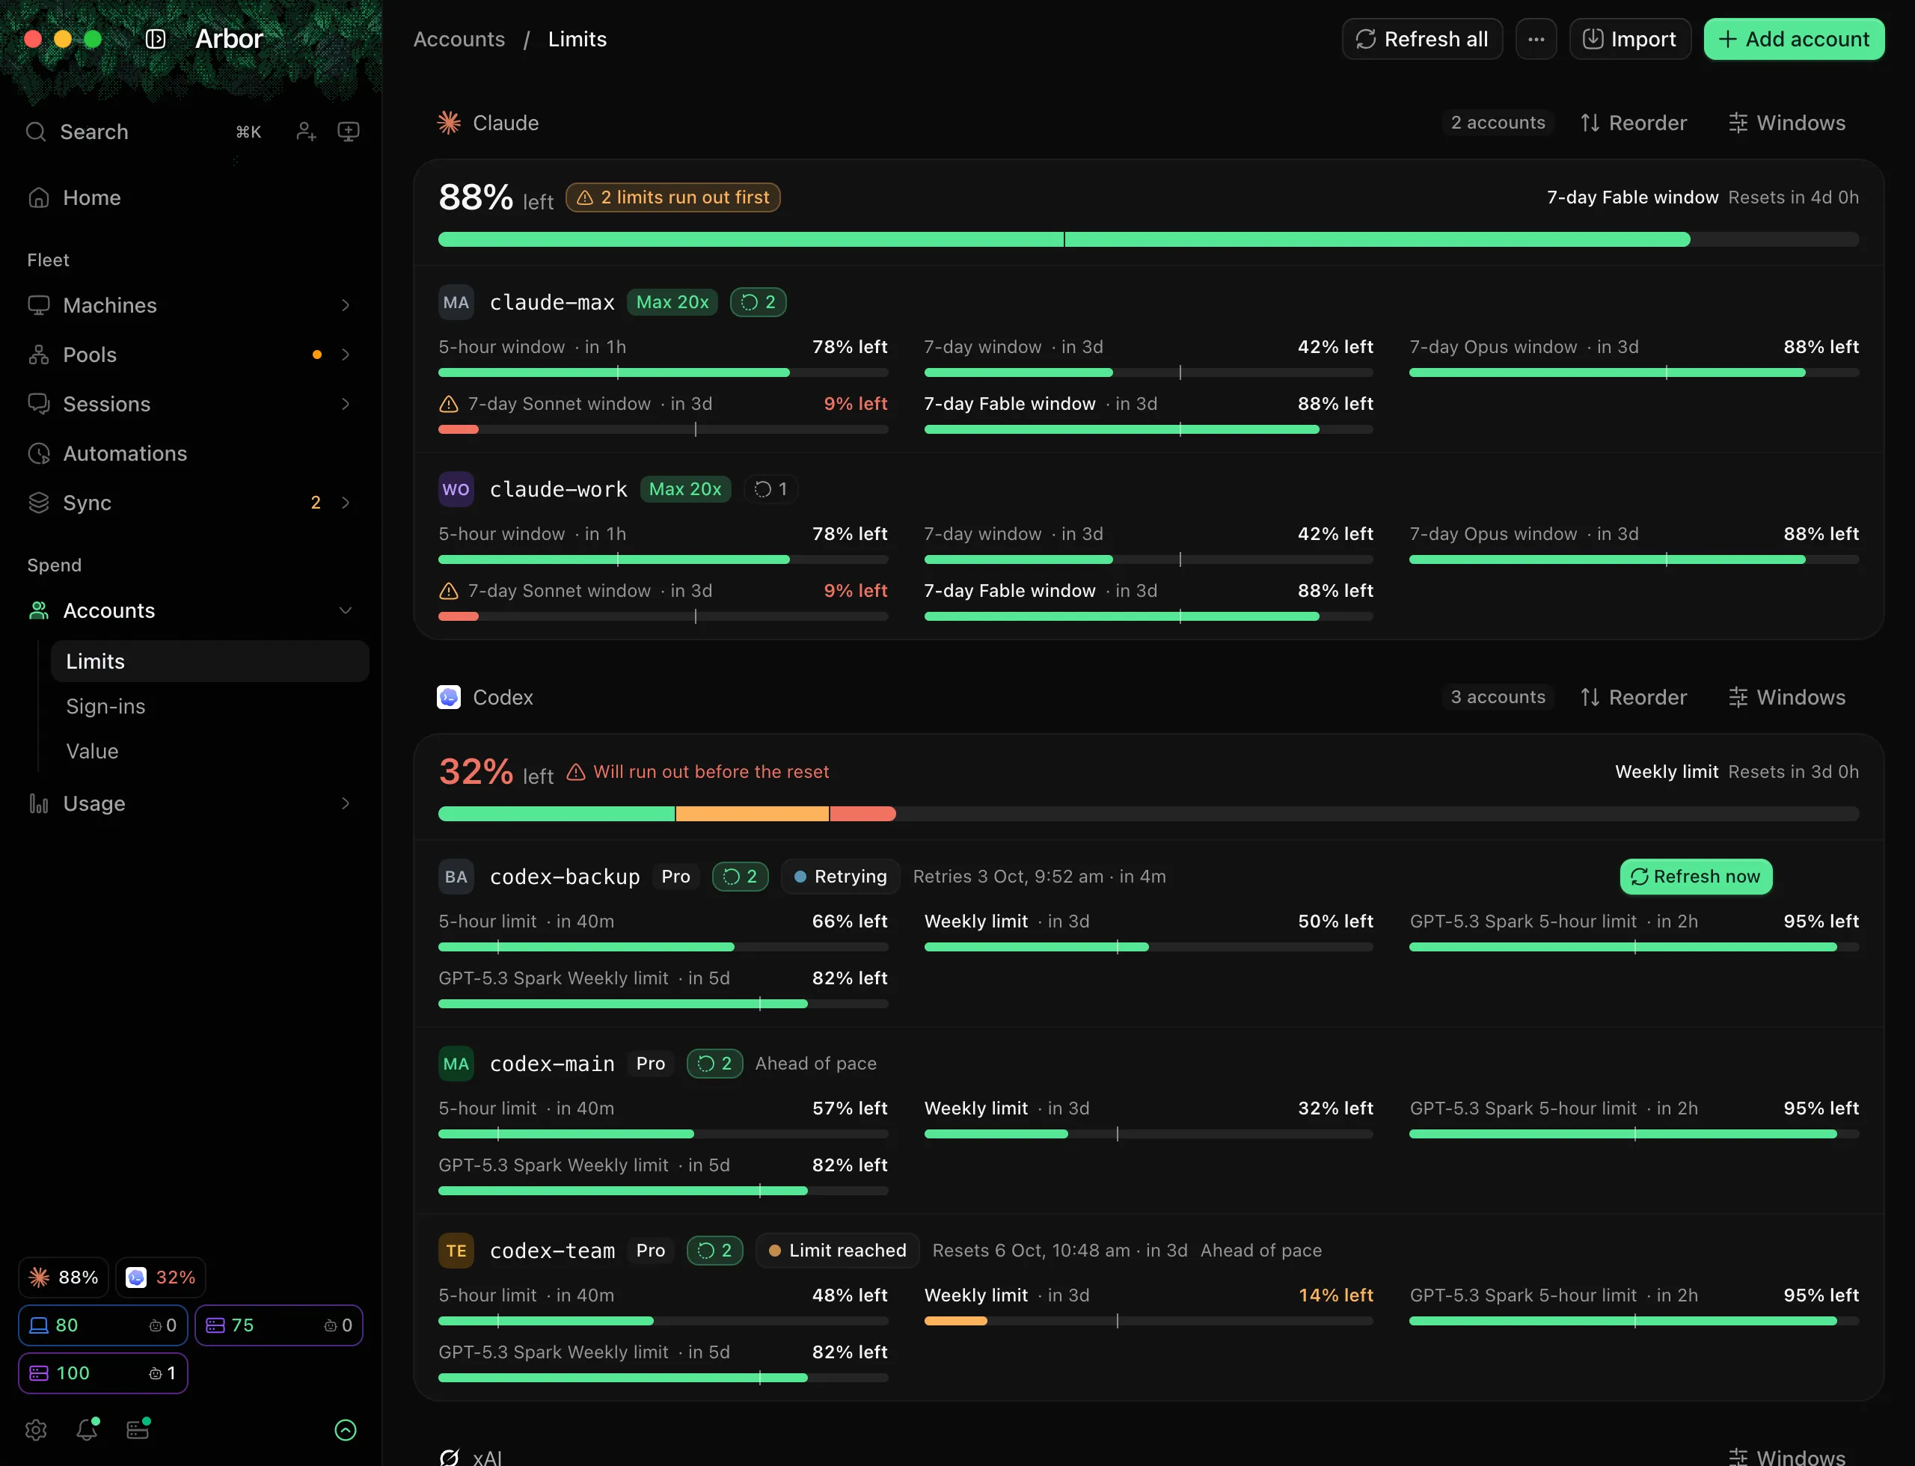Click the sessions badge on claude-max
Image resolution: width=1915 pixels, height=1466 pixels.
tap(758, 302)
